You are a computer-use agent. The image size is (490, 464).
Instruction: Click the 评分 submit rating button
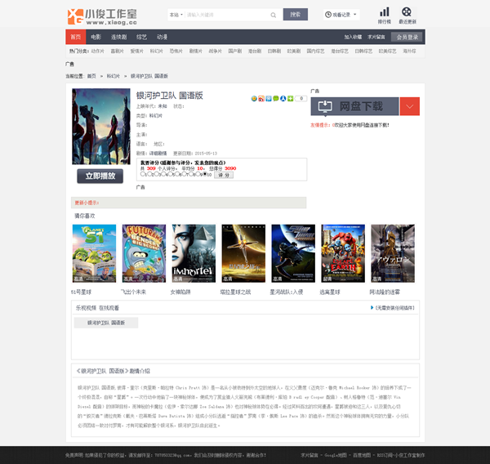[224, 175]
